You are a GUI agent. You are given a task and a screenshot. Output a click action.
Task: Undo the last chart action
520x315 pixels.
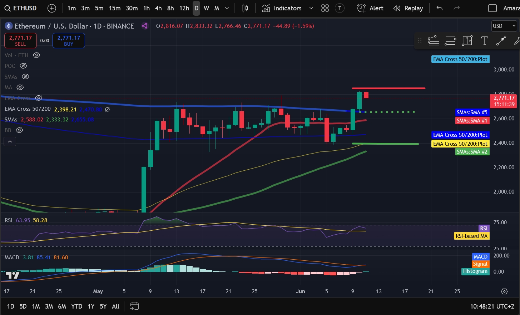pyautogui.click(x=440, y=8)
